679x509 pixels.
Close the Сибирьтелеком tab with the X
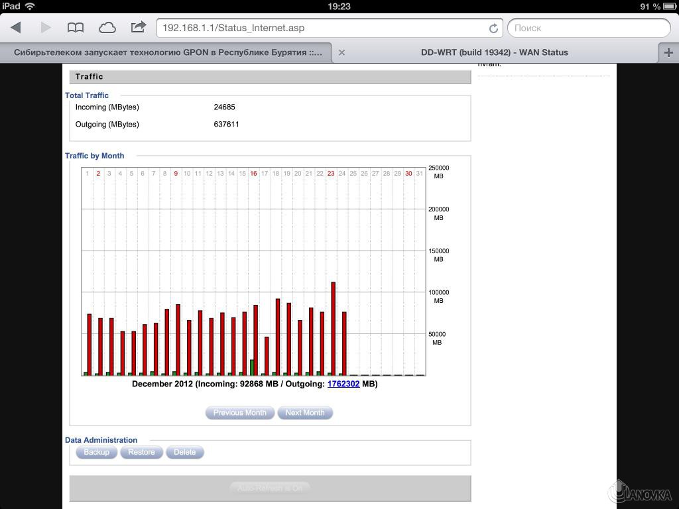[x=341, y=52]
